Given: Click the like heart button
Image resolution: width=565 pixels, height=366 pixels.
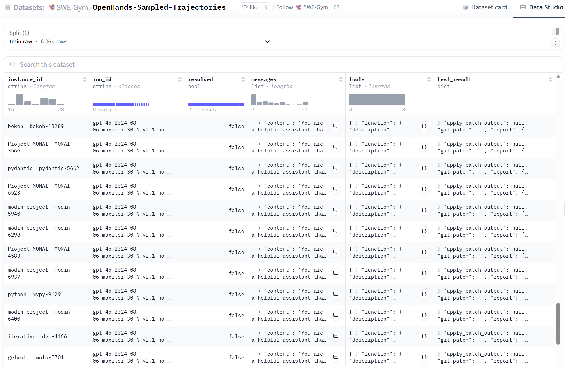Looking at the screenshot, I should tap(250, 7).
